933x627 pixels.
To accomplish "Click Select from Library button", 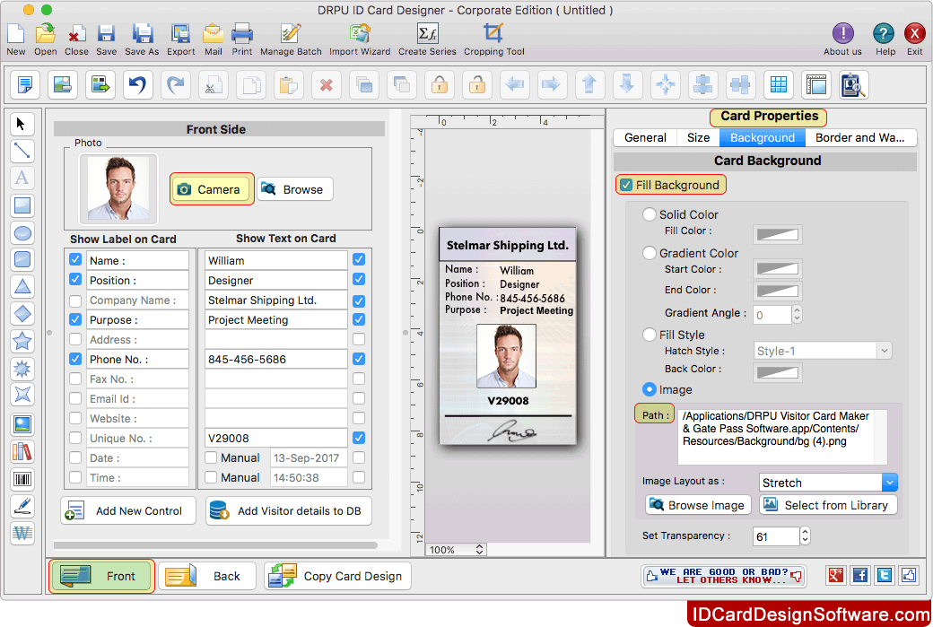I will (x=828, y=505).
